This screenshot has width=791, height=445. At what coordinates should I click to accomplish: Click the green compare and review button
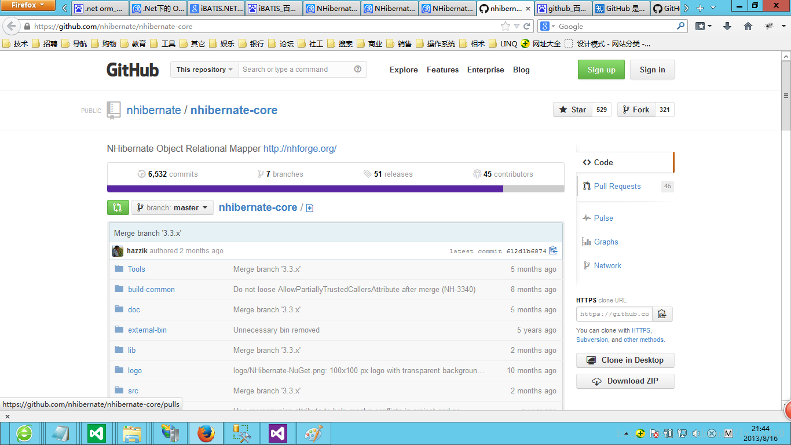pyautogui.click(x=118, y=207)
